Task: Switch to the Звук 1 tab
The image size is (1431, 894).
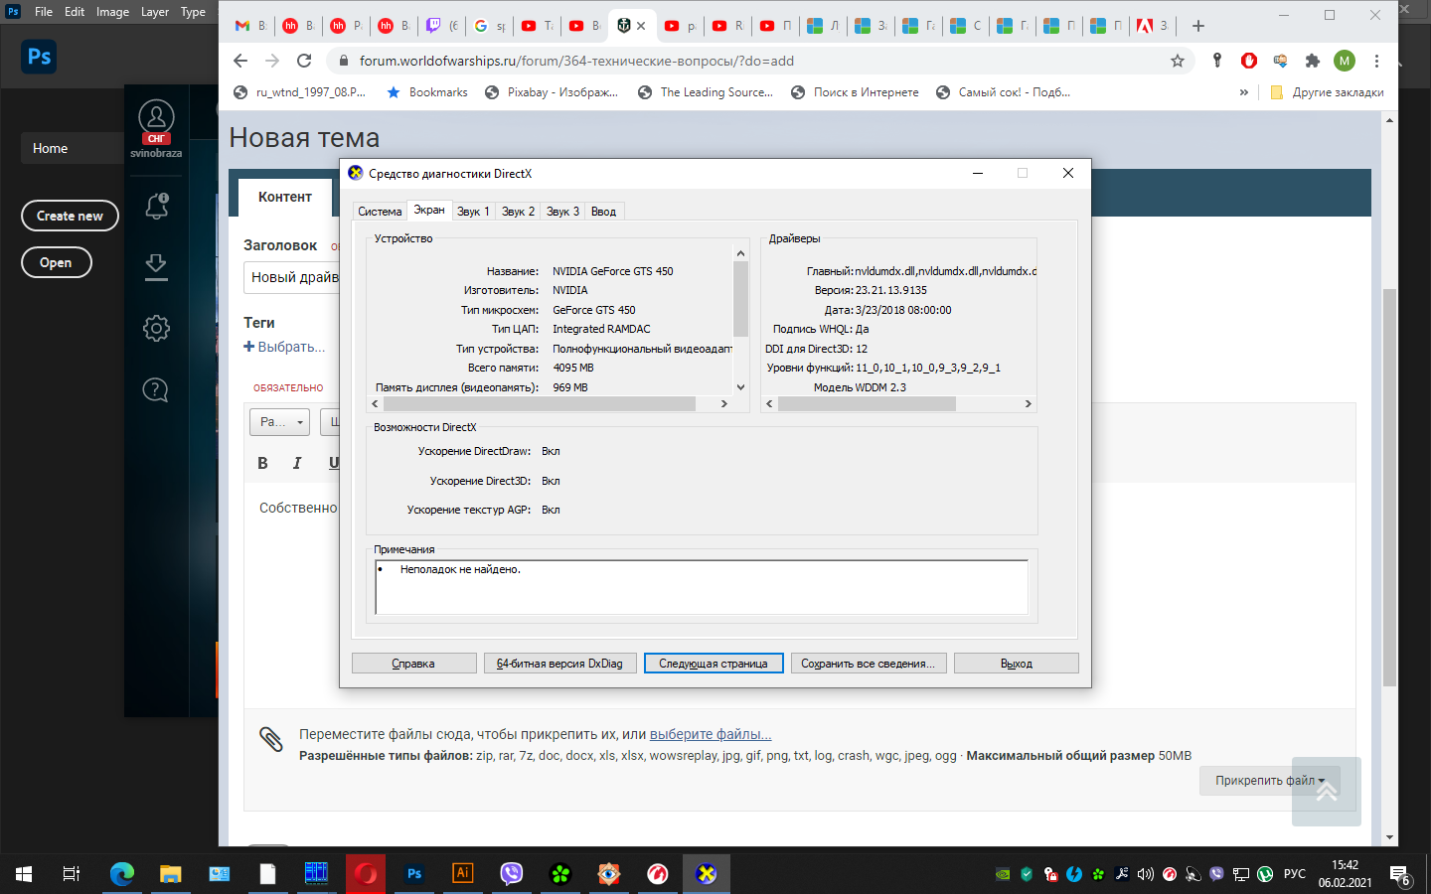Action: (x=473, y=212)
